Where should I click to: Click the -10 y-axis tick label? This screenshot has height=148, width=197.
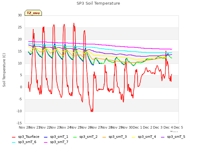point(19,111)
